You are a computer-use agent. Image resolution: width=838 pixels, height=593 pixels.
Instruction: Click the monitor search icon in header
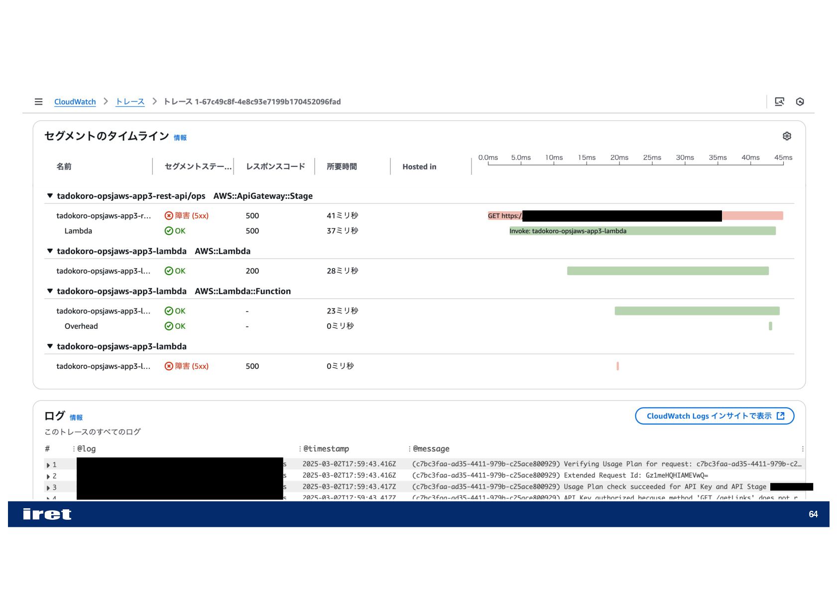pyautogui.click(x=779, y=102)
